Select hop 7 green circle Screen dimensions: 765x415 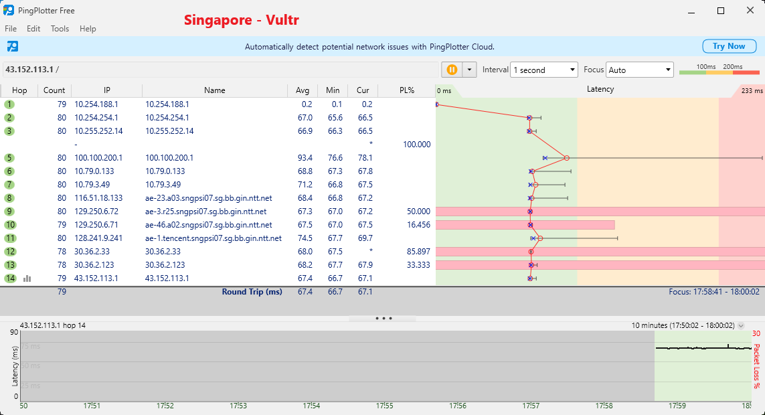[x=9, y=185]
